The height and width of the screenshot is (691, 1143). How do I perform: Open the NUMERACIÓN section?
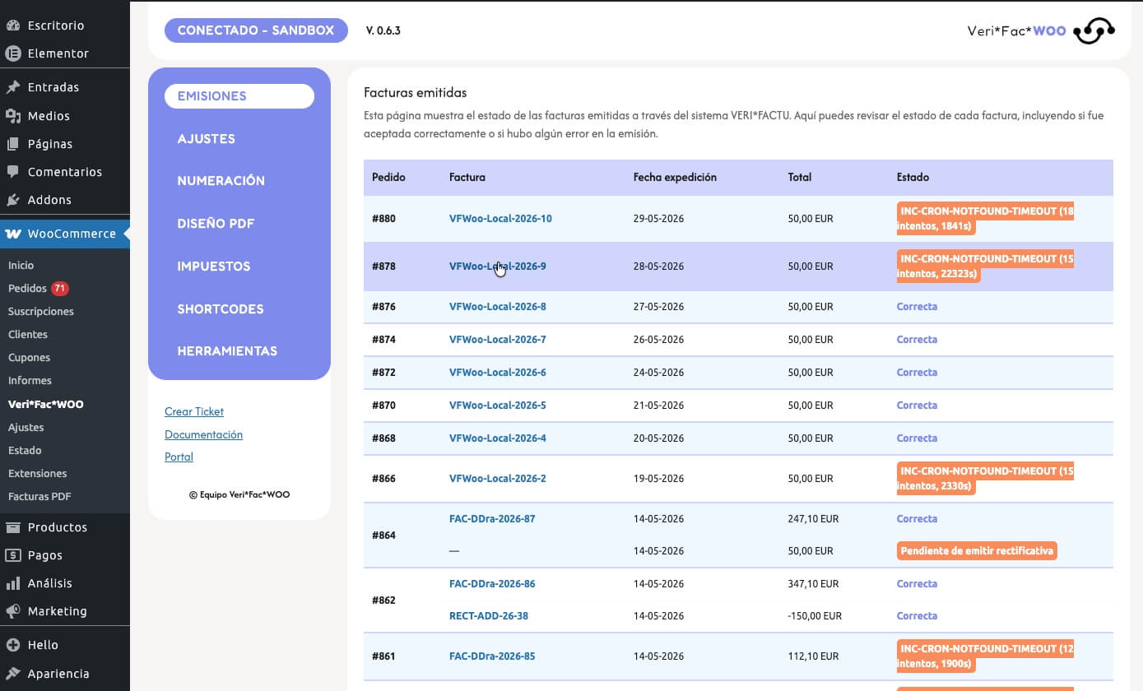(221, 181)
